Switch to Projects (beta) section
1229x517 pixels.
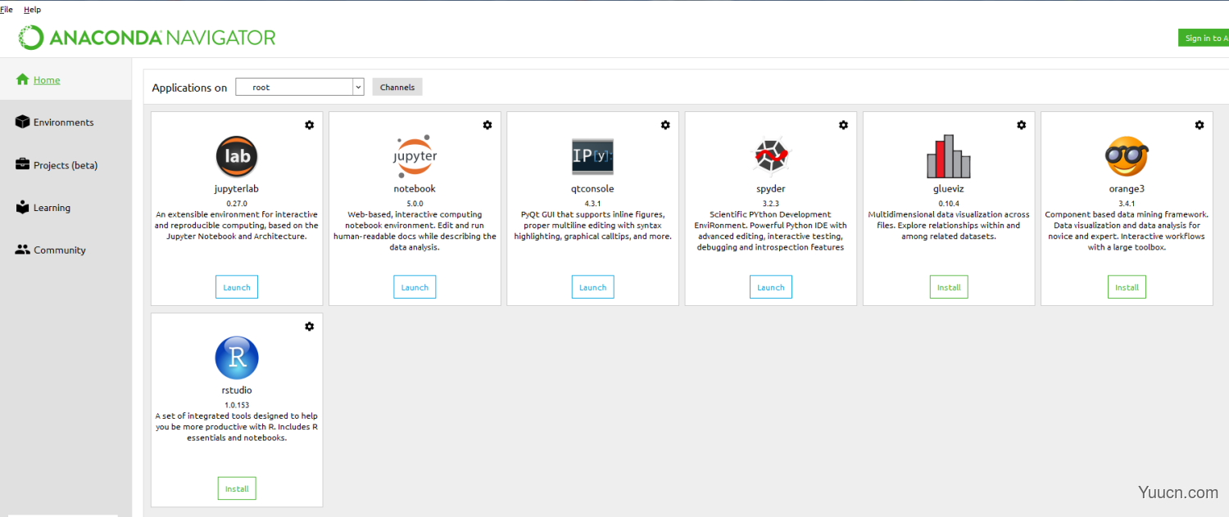point(65,165)
